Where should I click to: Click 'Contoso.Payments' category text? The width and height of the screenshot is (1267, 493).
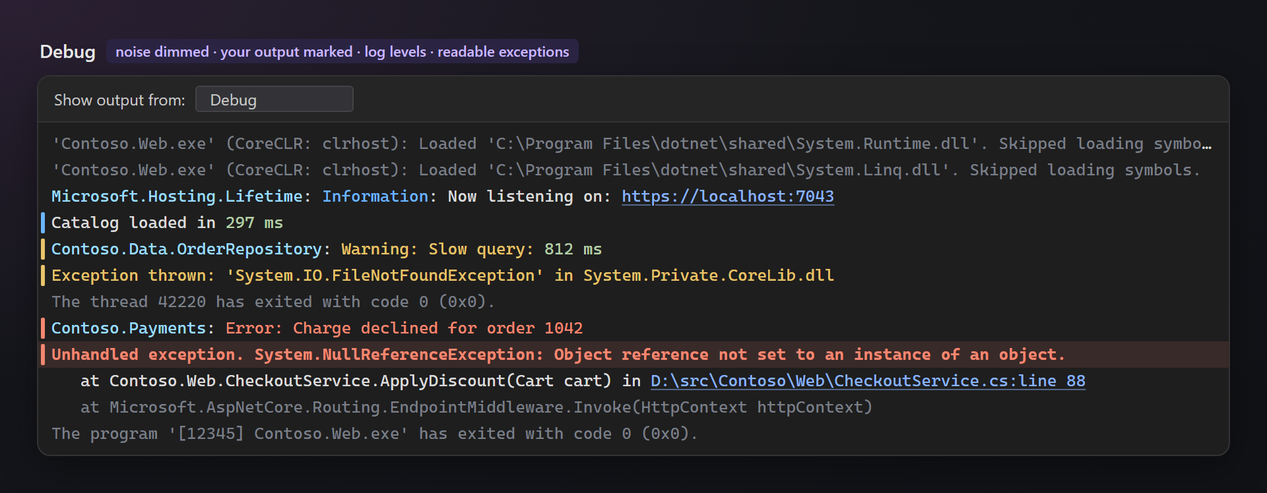coord(129,328)
